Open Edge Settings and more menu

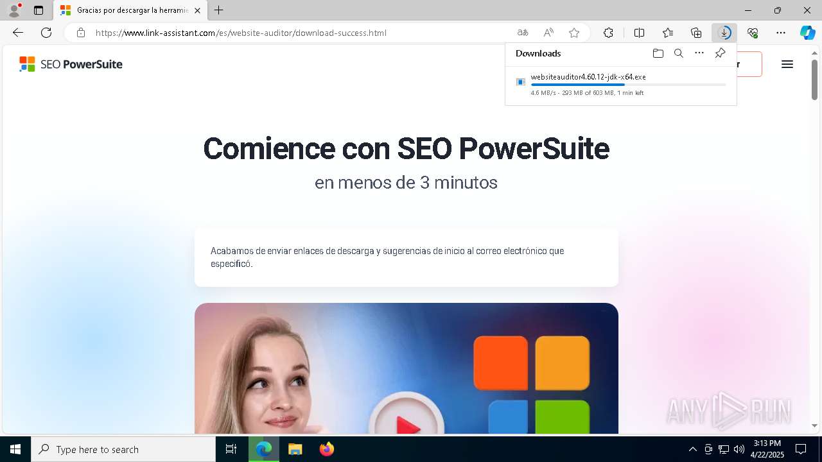(781, 33)
